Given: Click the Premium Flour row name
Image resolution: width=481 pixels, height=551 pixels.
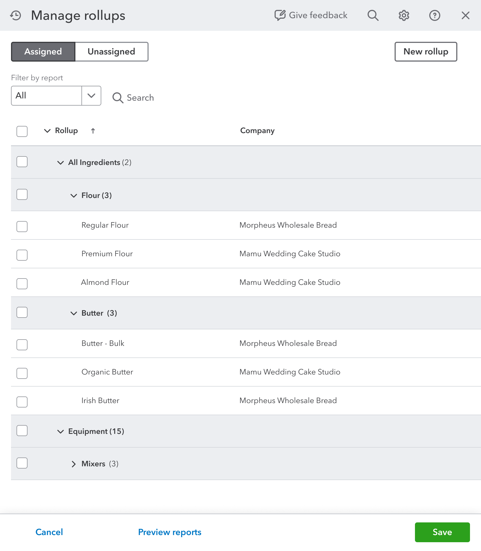Looking at the screenshot, I should tap(107, 254).
